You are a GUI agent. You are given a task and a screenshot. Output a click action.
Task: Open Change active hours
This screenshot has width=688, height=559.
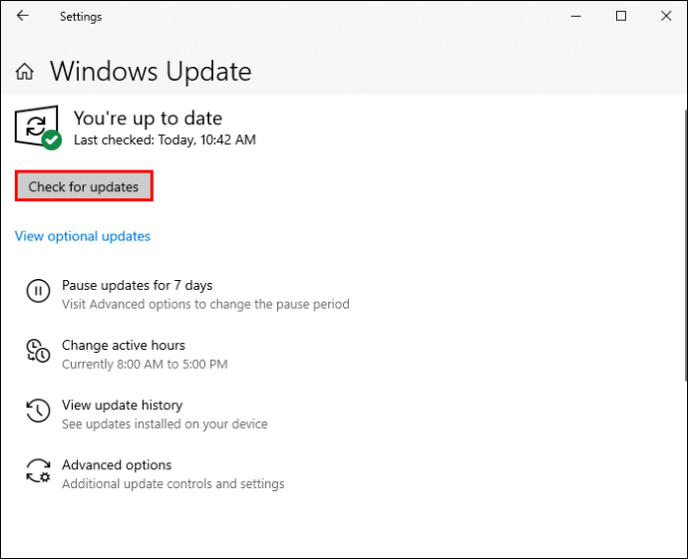click(x=124, y=346)
